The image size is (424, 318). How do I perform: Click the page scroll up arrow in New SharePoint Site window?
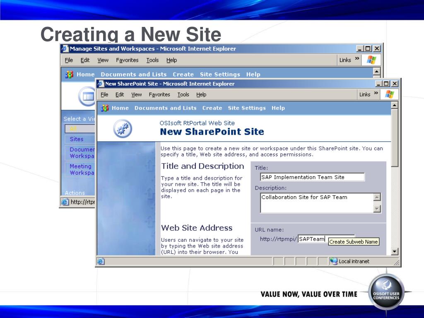coord(395,105)
